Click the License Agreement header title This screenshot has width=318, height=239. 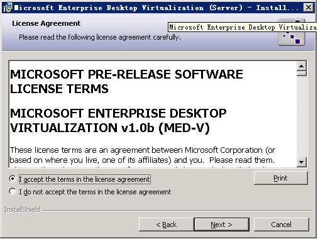click(46, 23)
